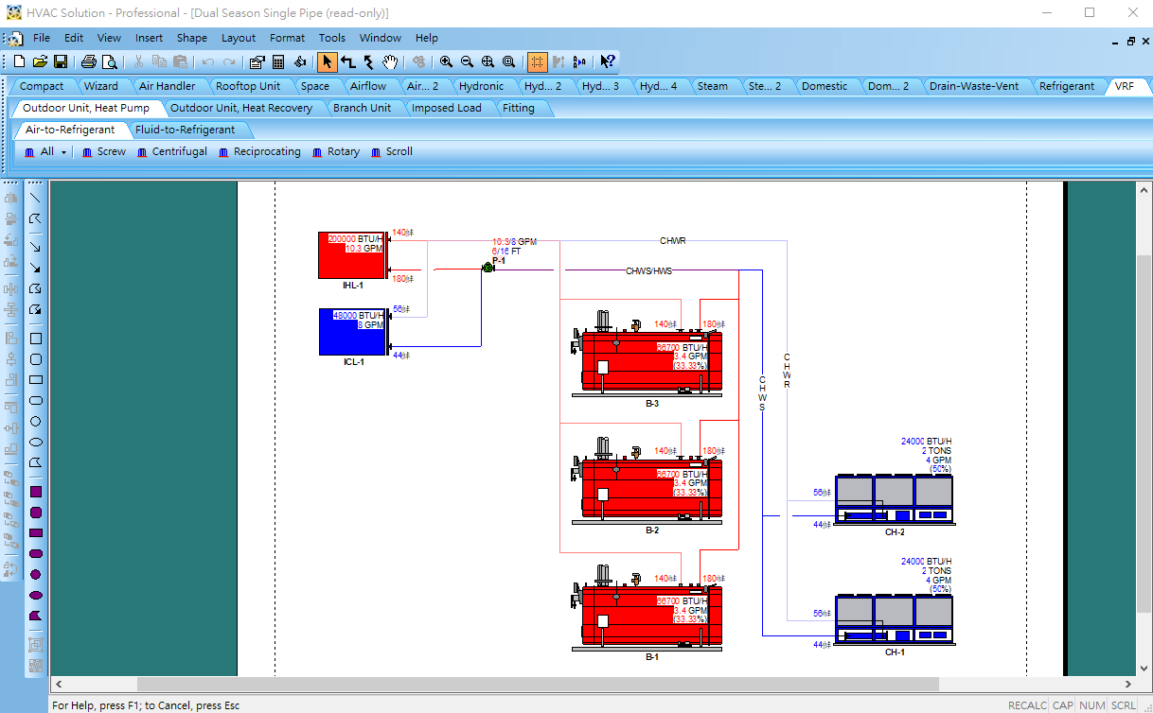Select the filled purple polygon tool
The width and height of the screenshot is (1153, 713).
click(35, 616)
